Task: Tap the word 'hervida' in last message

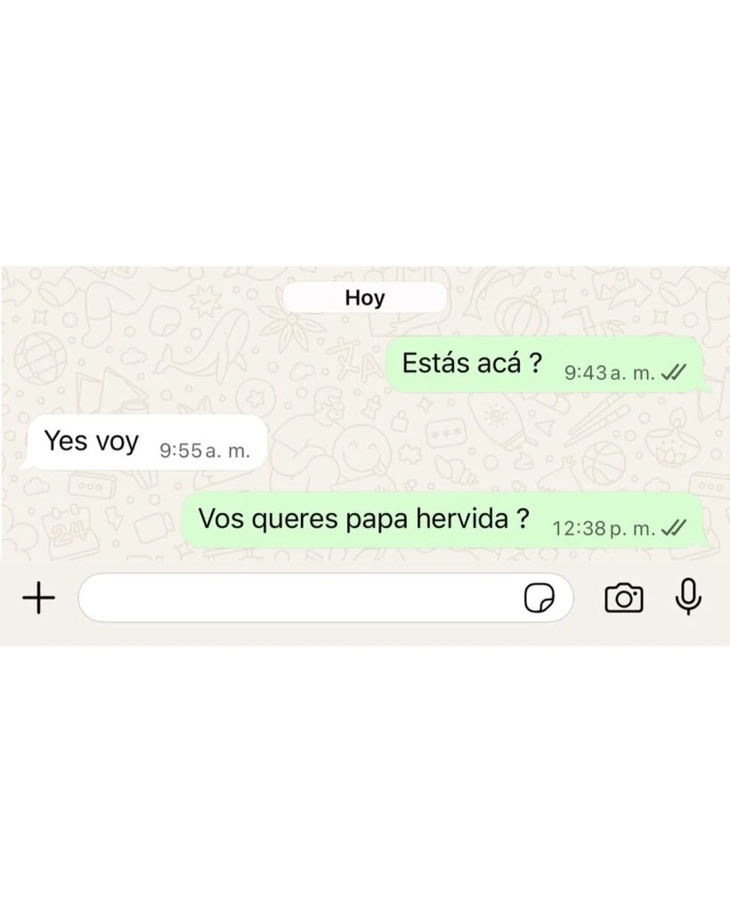Action: click(x=462, y=518)
